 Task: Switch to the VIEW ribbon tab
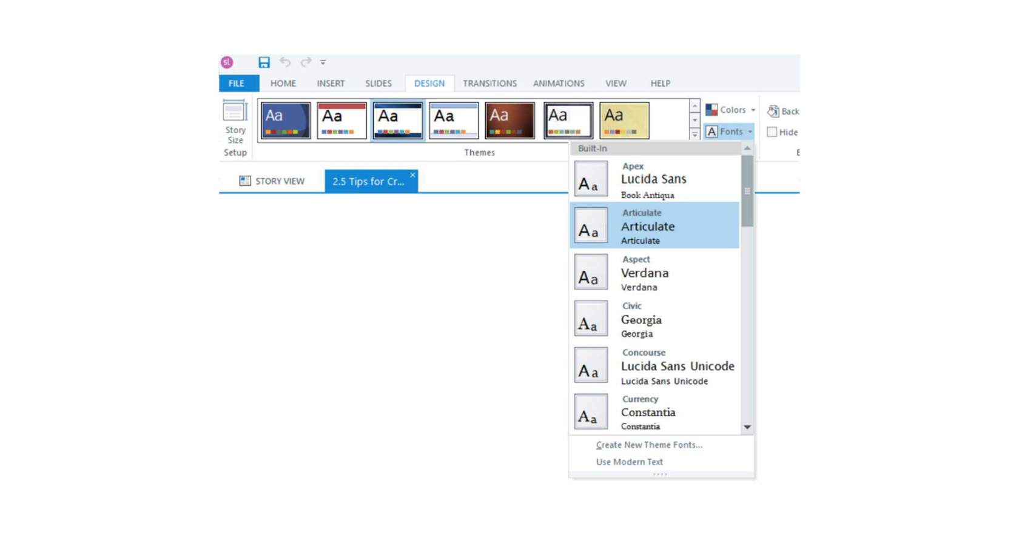[616, 83]
